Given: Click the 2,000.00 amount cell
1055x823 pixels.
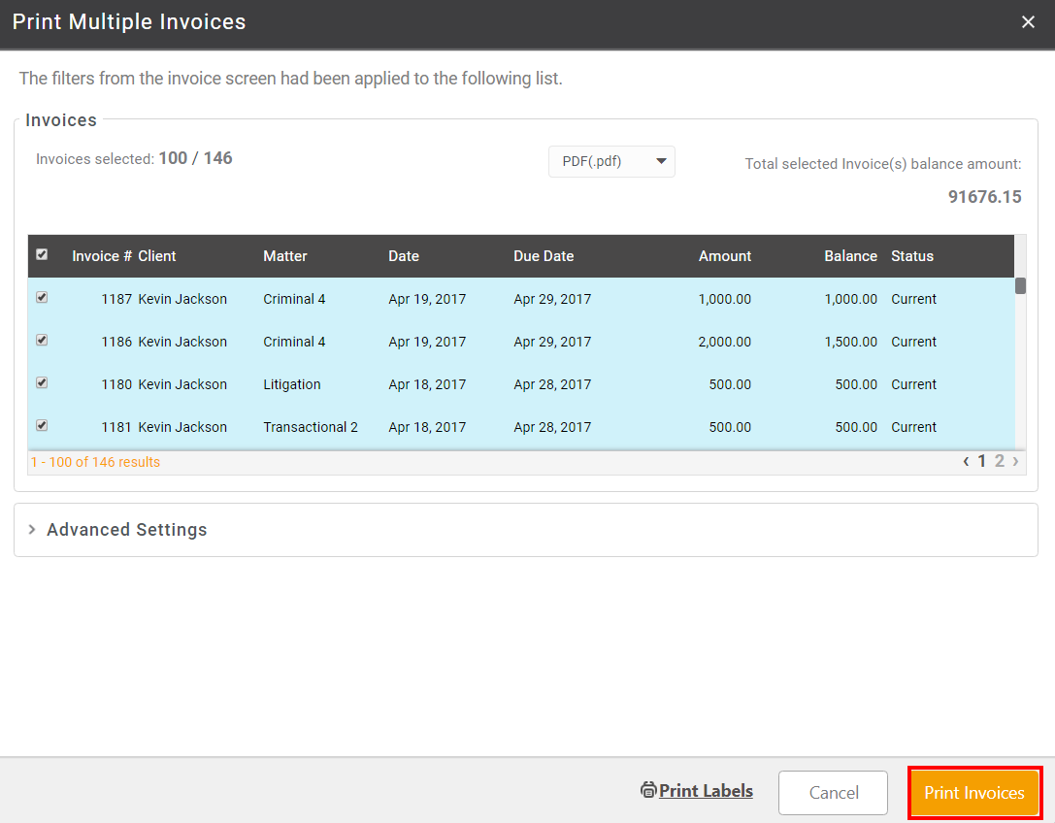Looking at the screenshot, I should (x=725, y=342).
